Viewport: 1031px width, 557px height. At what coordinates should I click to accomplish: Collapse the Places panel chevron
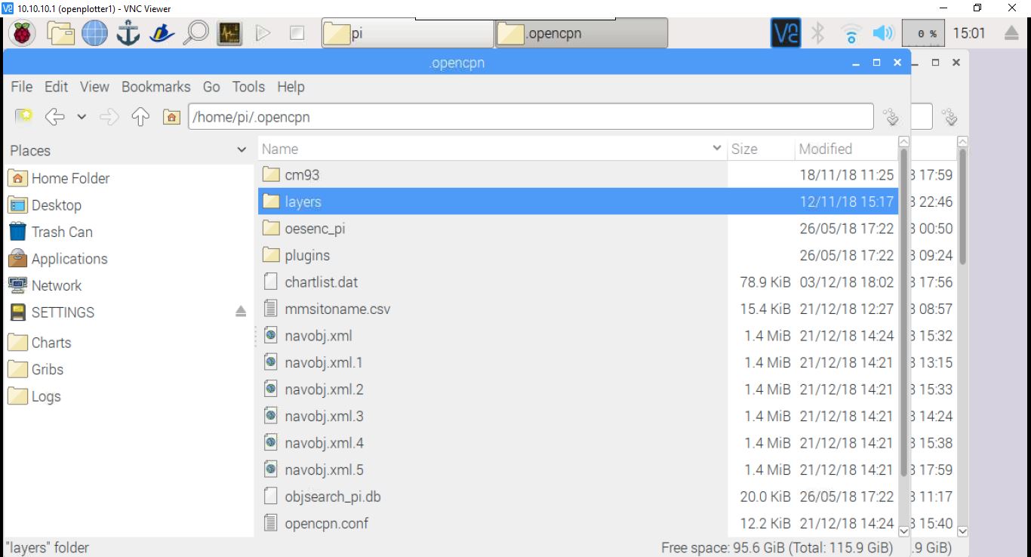click(x=242, y=150)
